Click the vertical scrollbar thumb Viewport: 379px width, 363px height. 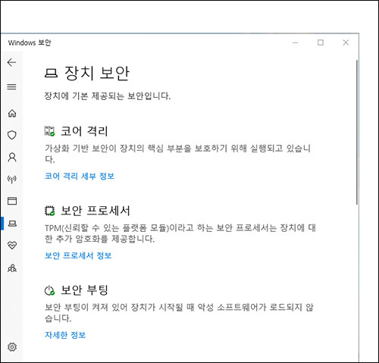tap(357, 132)
